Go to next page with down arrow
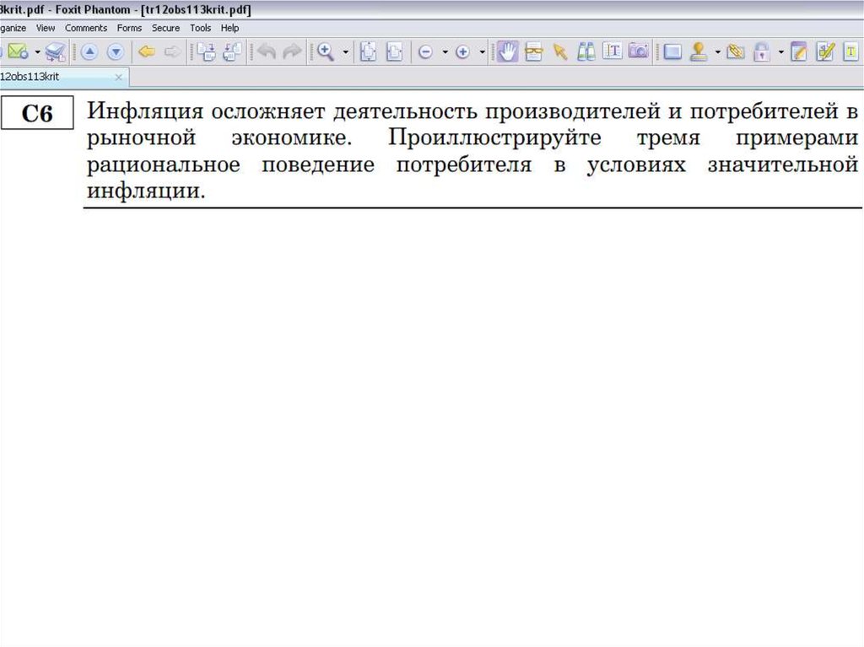 (115, 52)
